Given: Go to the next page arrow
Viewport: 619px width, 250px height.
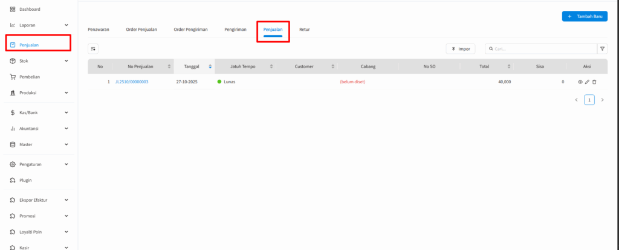Looking at the screenshot, I should (602, 100).
